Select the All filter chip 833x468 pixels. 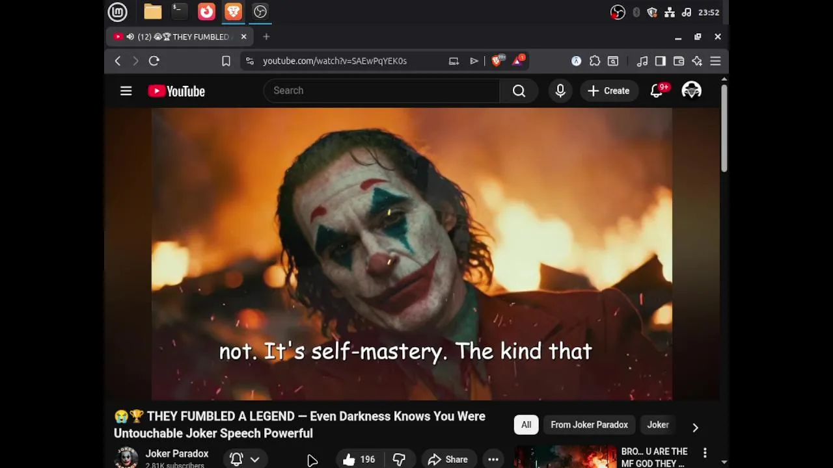point(526,425)
